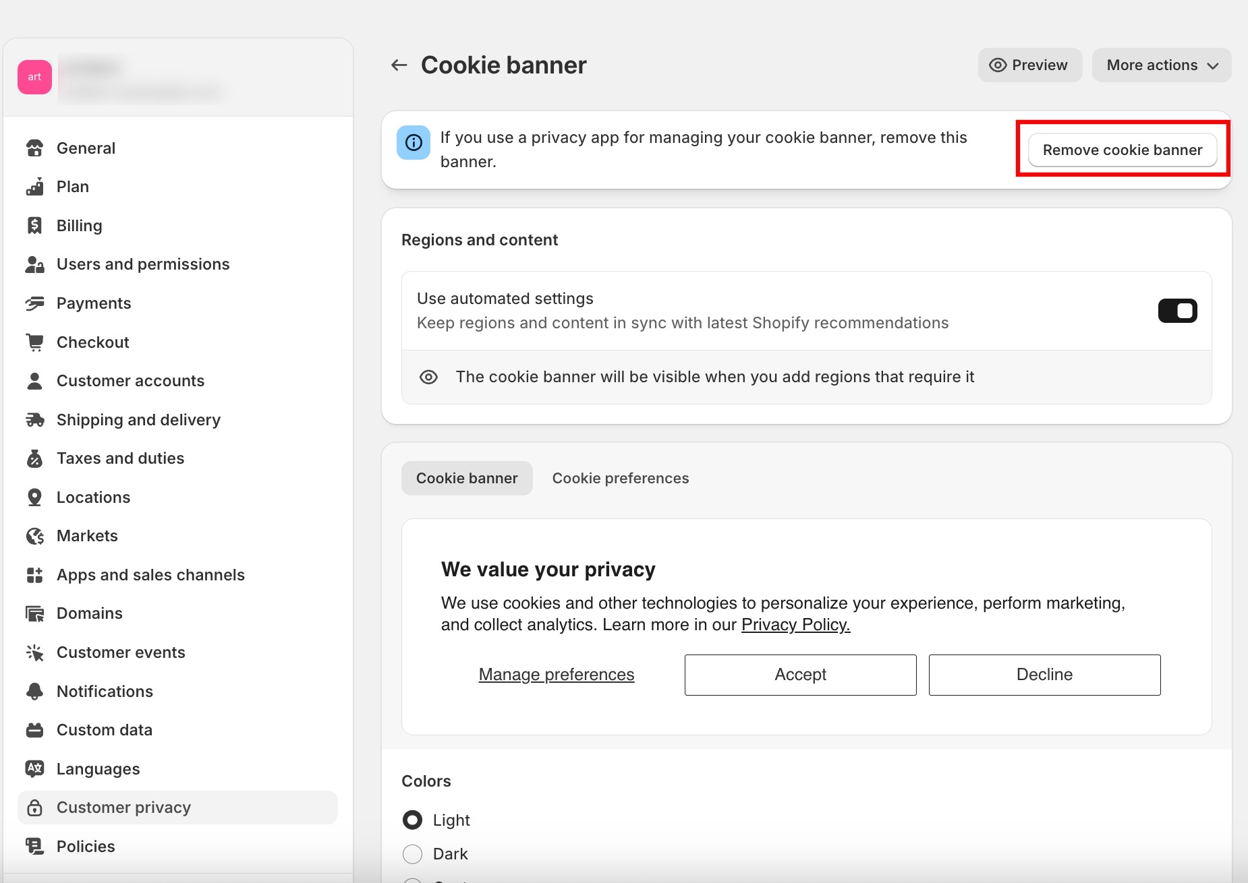Click the Checkout cart icon
Viewport: 1248px width, 883px height.
[34, 342]
